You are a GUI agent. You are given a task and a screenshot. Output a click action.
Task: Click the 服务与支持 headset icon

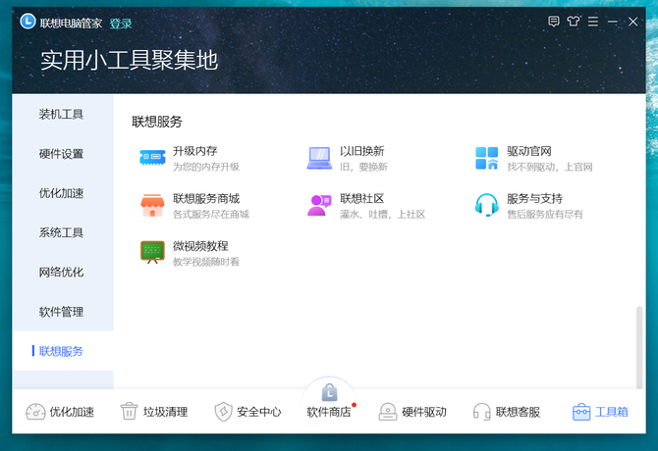pos(487,205)
